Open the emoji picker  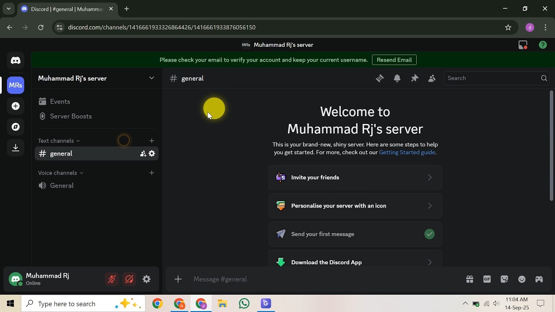click(522, 279)
